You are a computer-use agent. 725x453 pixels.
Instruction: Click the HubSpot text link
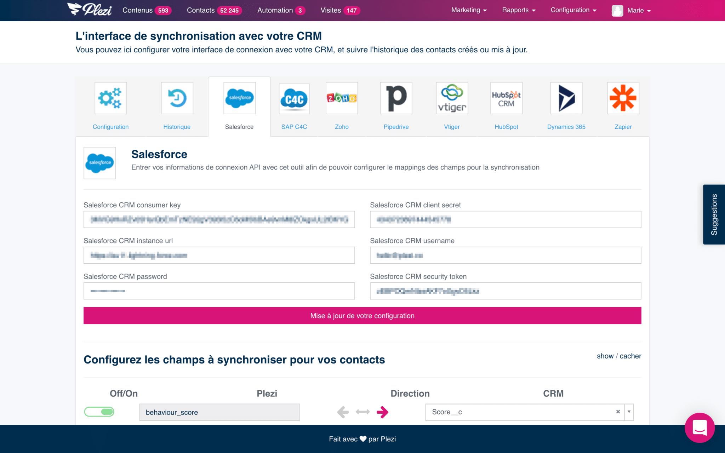(506, 127)
